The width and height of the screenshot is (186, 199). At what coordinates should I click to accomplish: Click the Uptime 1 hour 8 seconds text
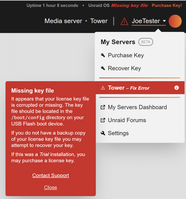tap(52, 6)
